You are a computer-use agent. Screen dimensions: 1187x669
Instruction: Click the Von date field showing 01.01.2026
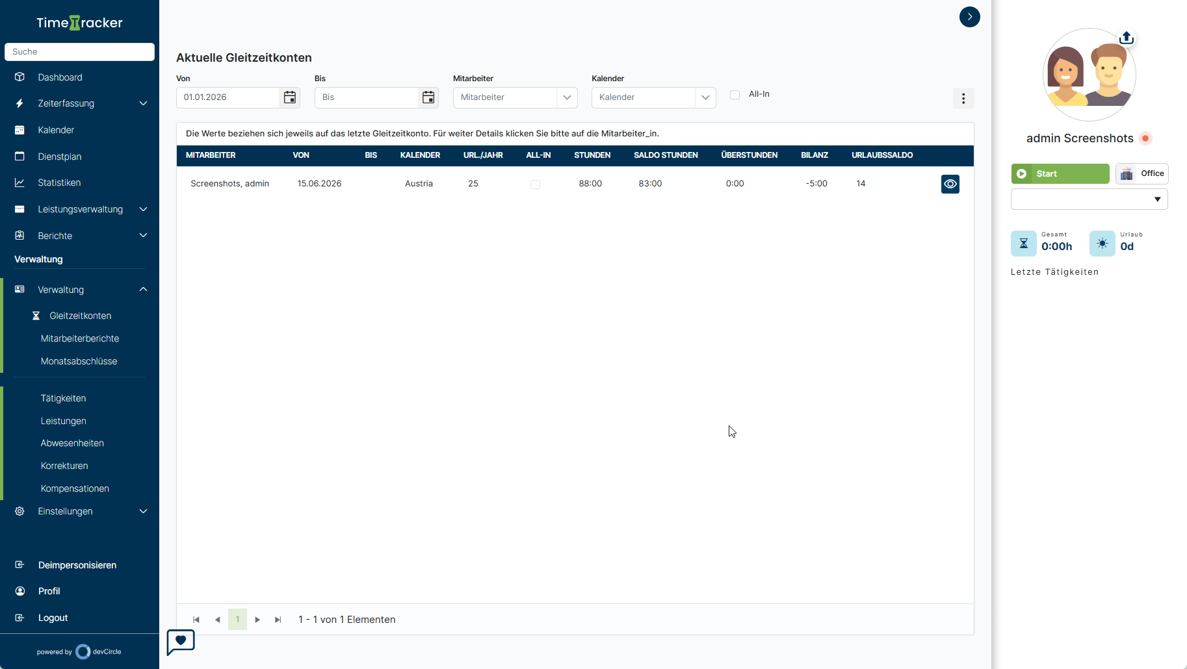[228, 97]
